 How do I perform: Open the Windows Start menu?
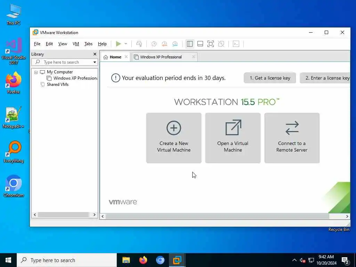(8, 260)
